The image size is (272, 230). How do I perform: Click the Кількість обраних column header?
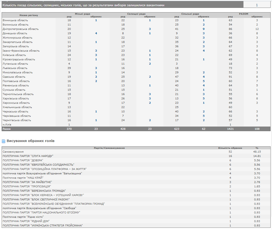[x=230, y=148]
